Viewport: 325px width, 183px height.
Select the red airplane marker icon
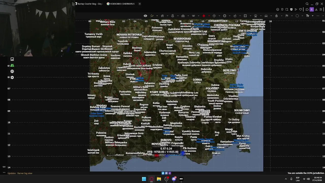click(x=204, y=16)
